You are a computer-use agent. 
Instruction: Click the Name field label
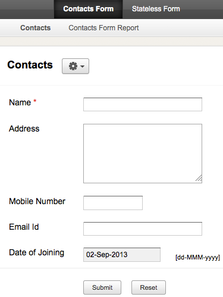[x=20, y=102]
